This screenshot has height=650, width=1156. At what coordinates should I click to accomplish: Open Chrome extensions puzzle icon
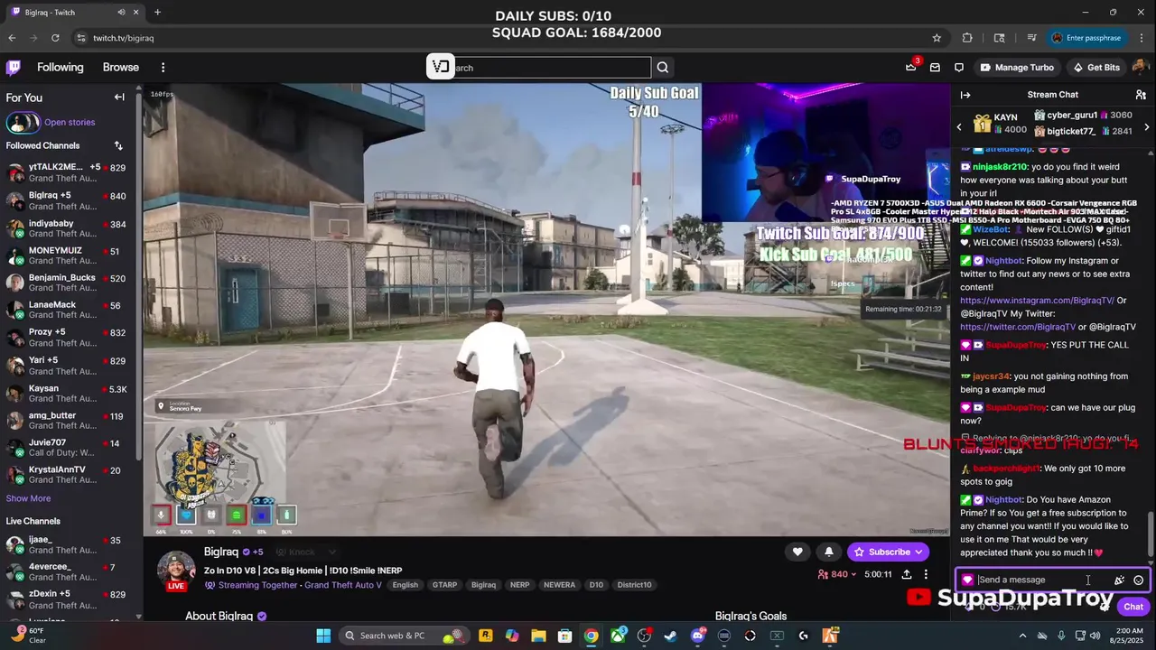967,38
